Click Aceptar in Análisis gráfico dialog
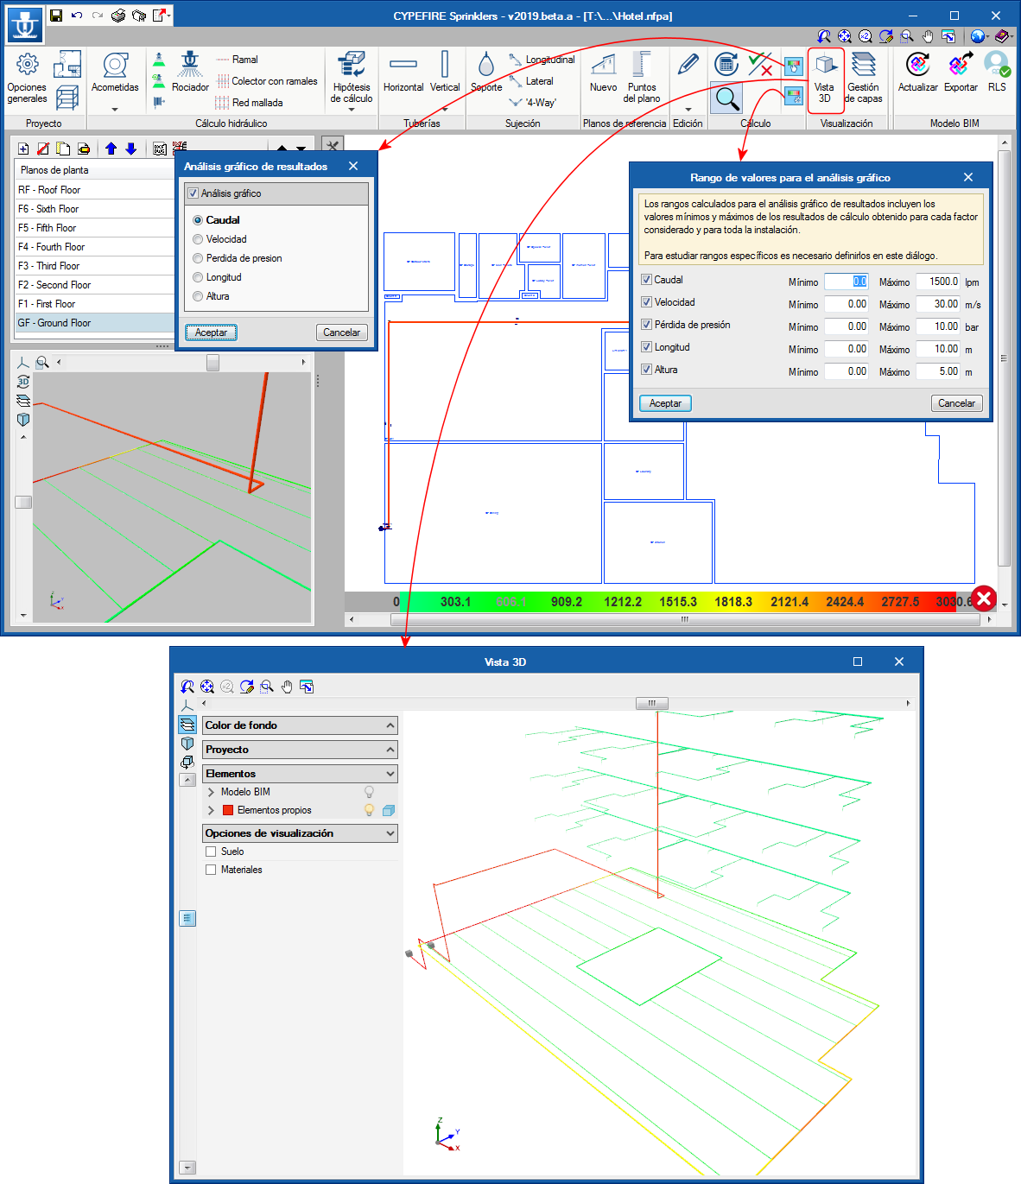Viewport: 1021px width, 1184px height. tap(211, 332)
